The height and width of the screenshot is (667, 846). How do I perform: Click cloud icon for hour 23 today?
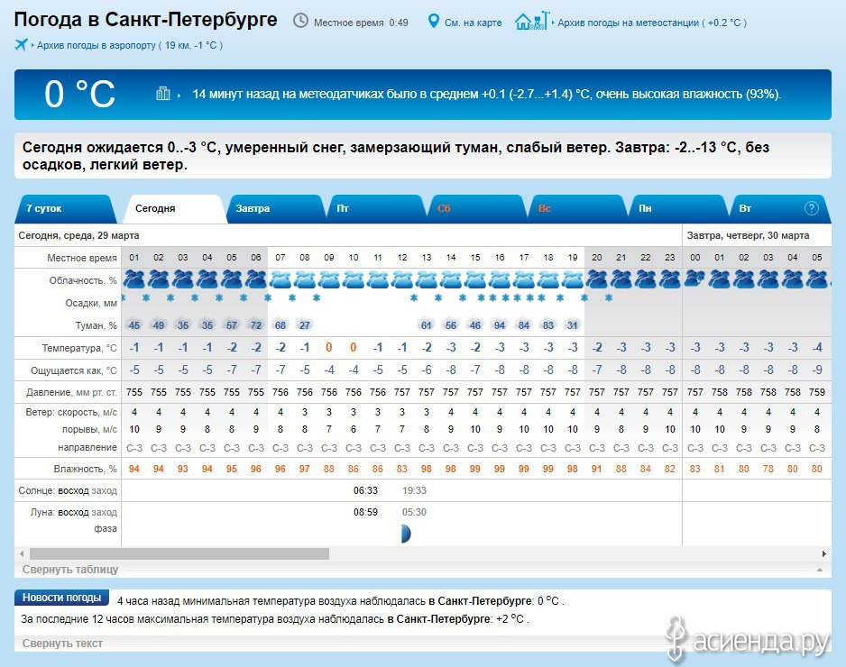click(670, 279)
